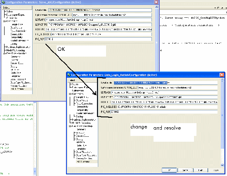Click LDFLAGS field in Data_Login_Matlab dialog
The image size is (227, 176).
[164, 93]
